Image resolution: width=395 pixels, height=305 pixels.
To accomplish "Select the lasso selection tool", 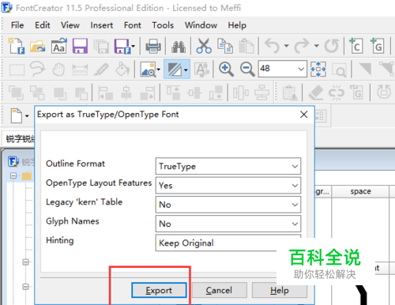I will pyautogui.click(x=38, y=70).
